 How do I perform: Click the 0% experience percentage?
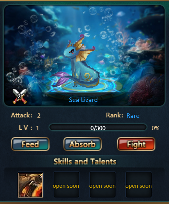pos(155,128)
